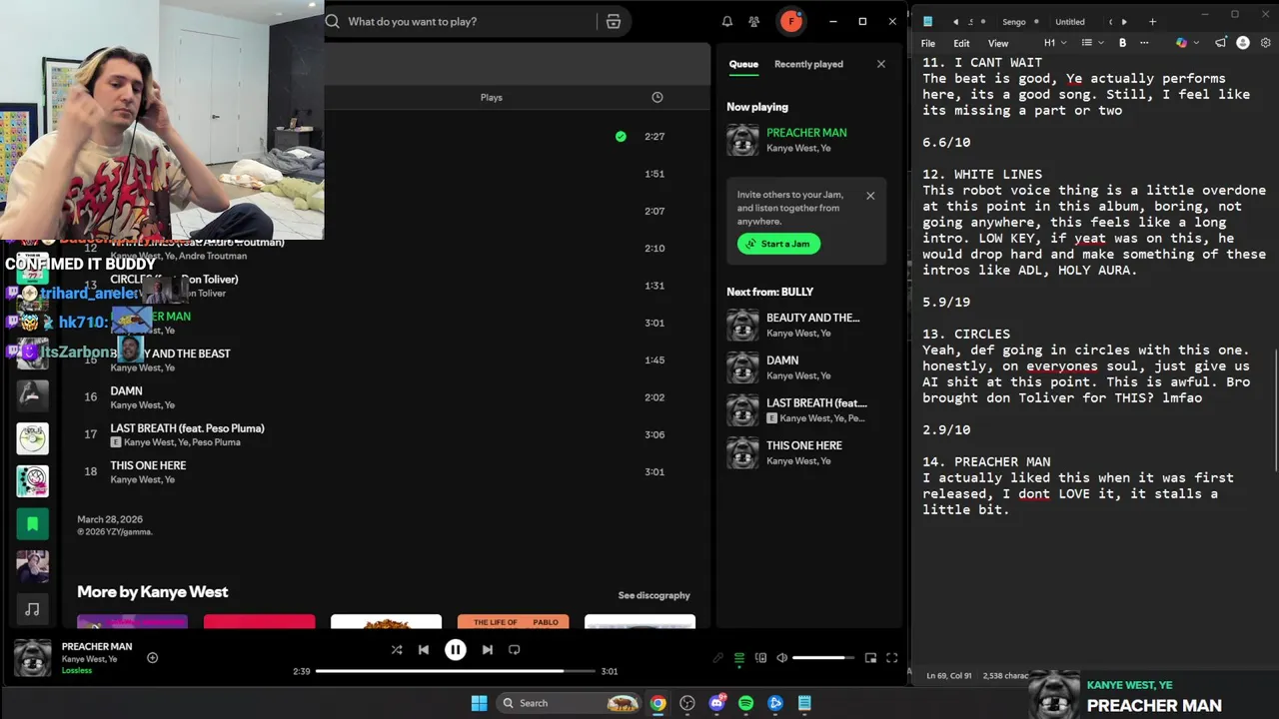Open the Peso Pluma artist link
Screen dimensions: 1279x719
tap(216, 442)
